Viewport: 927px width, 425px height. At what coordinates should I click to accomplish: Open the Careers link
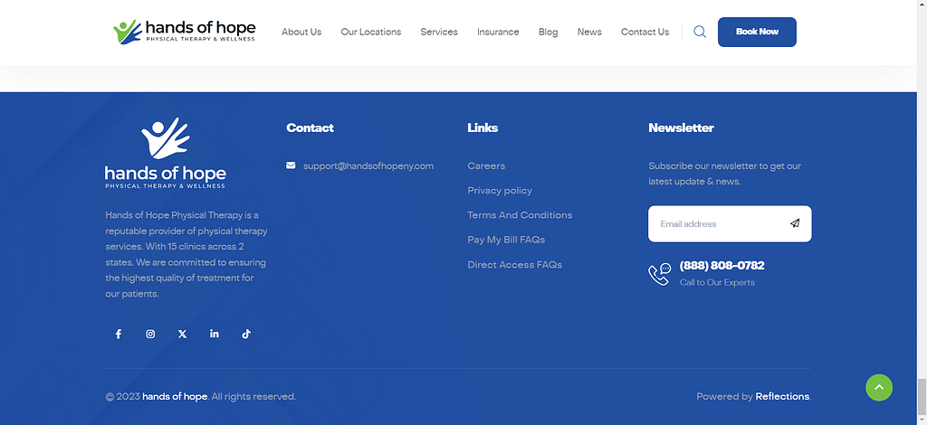[x=486, y=165]
